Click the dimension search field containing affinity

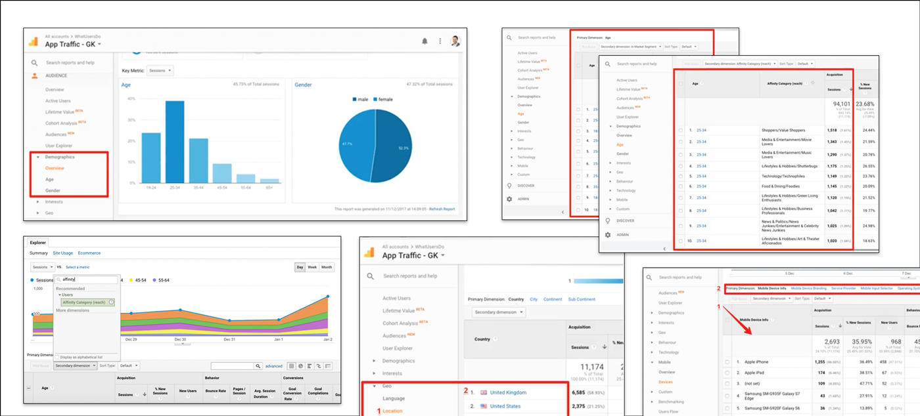pyautogui.click(x=85, y=280)
